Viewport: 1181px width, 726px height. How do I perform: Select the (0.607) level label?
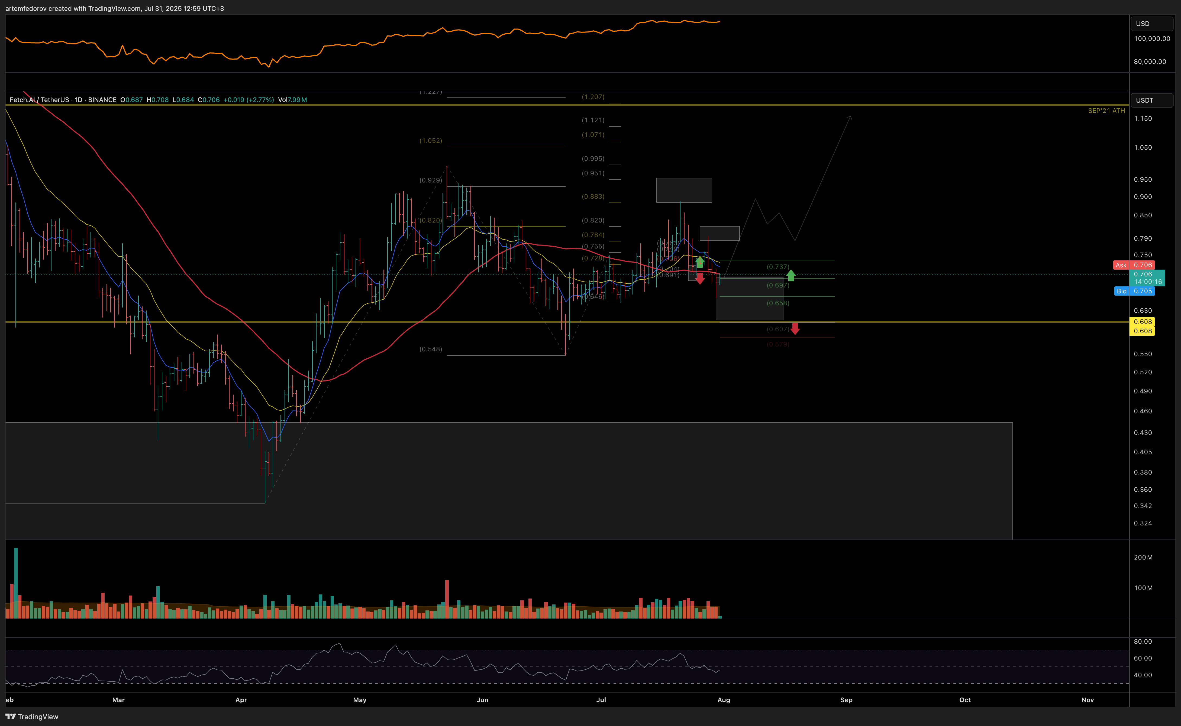coord(778,329)
